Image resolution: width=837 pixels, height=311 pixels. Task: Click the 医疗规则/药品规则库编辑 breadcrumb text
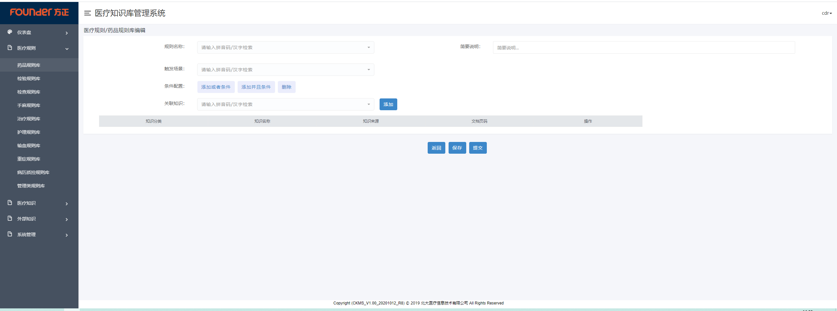point(114,30)
